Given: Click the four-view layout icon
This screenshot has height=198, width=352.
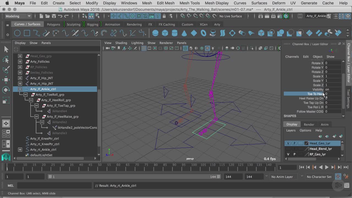Looking at the screenshot, I should pyautogui.click(x=6, y=133).
